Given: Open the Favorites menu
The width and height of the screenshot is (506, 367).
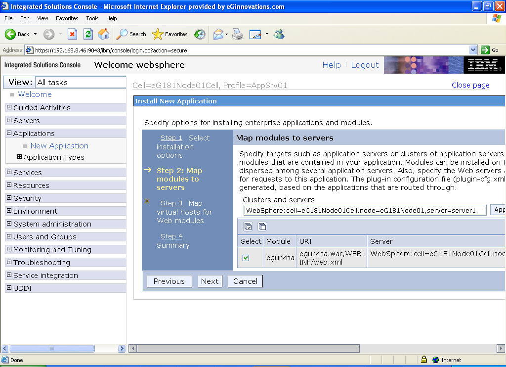Looking at the screenshot, I should 67,18.
